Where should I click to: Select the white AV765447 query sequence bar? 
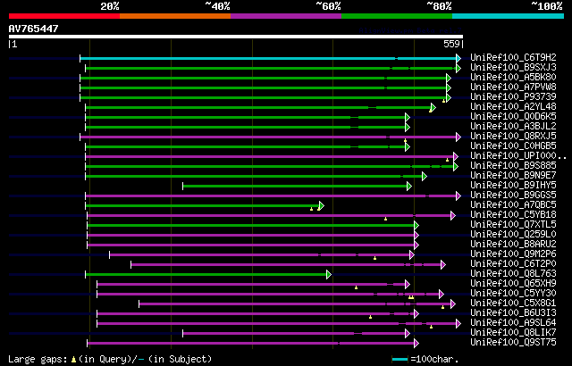click(236, 37)
